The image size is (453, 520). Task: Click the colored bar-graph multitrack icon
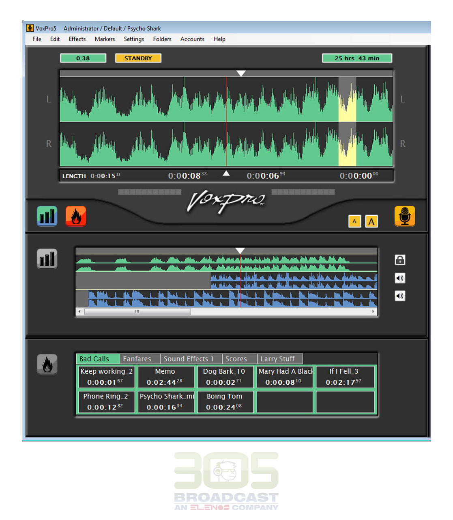[47, 216]
